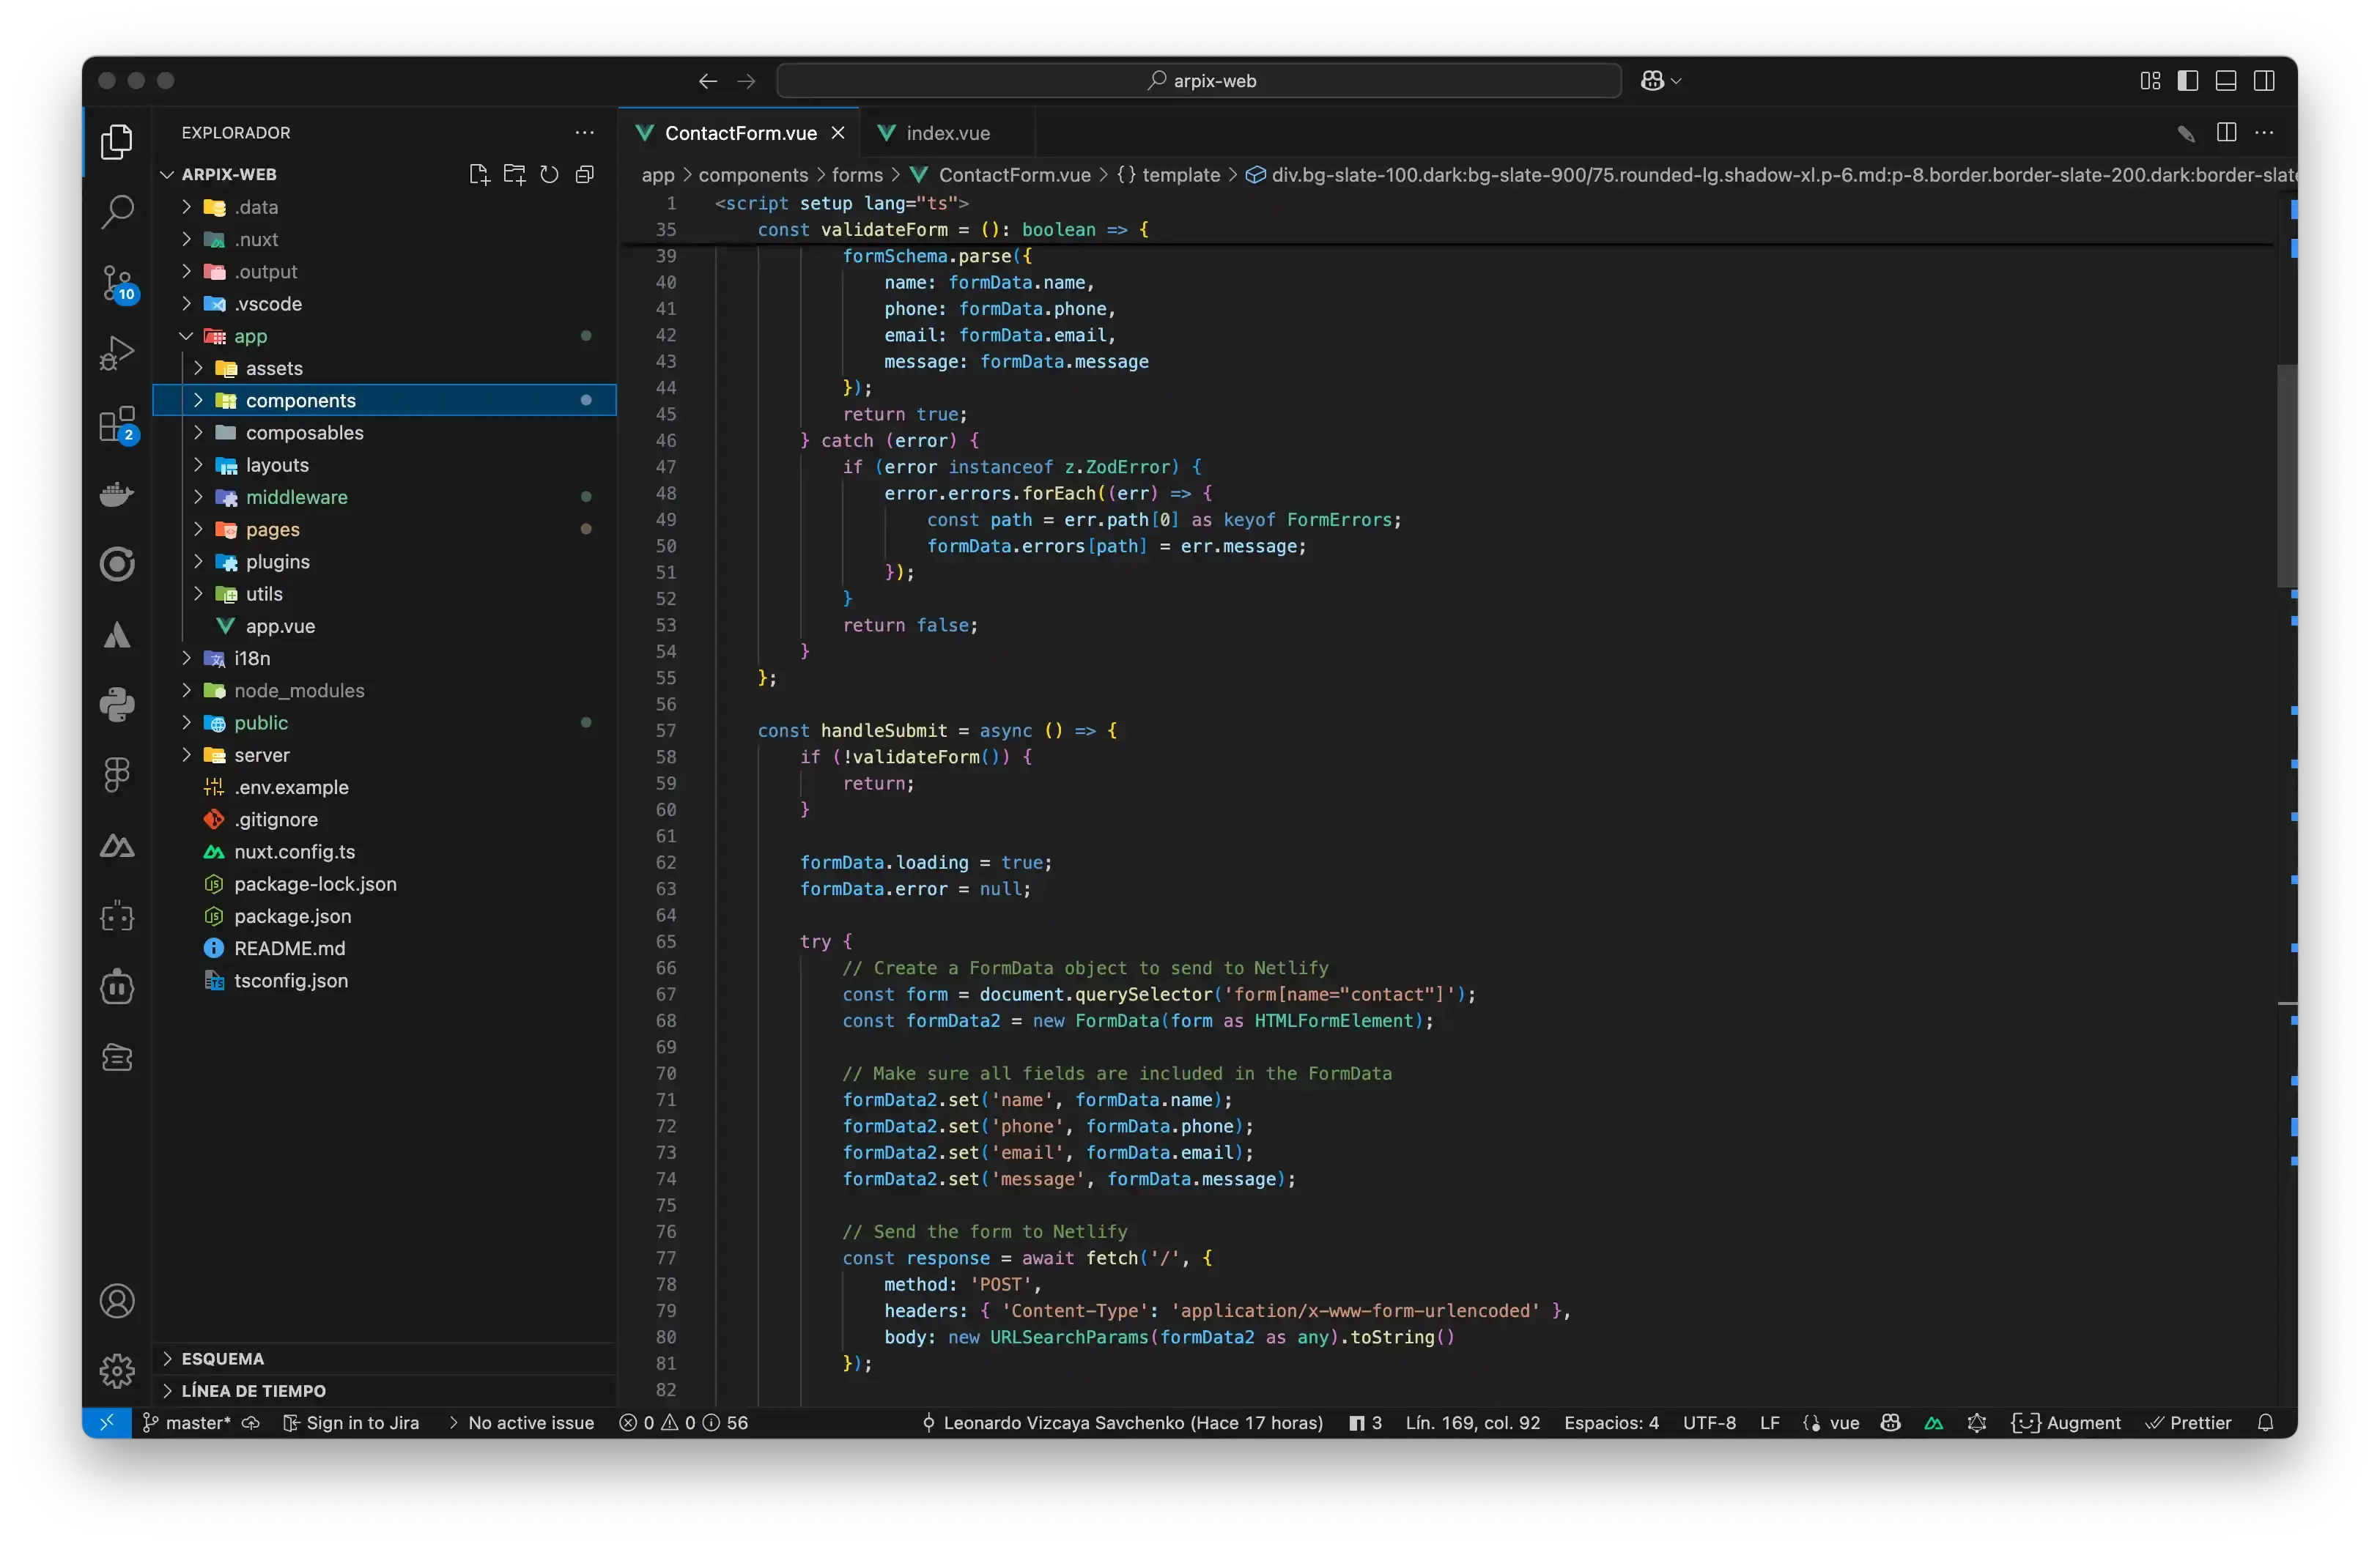Open explorer more actions ellipsis
This screenshot has width=2380, height=1547.
tap(585, 132)
